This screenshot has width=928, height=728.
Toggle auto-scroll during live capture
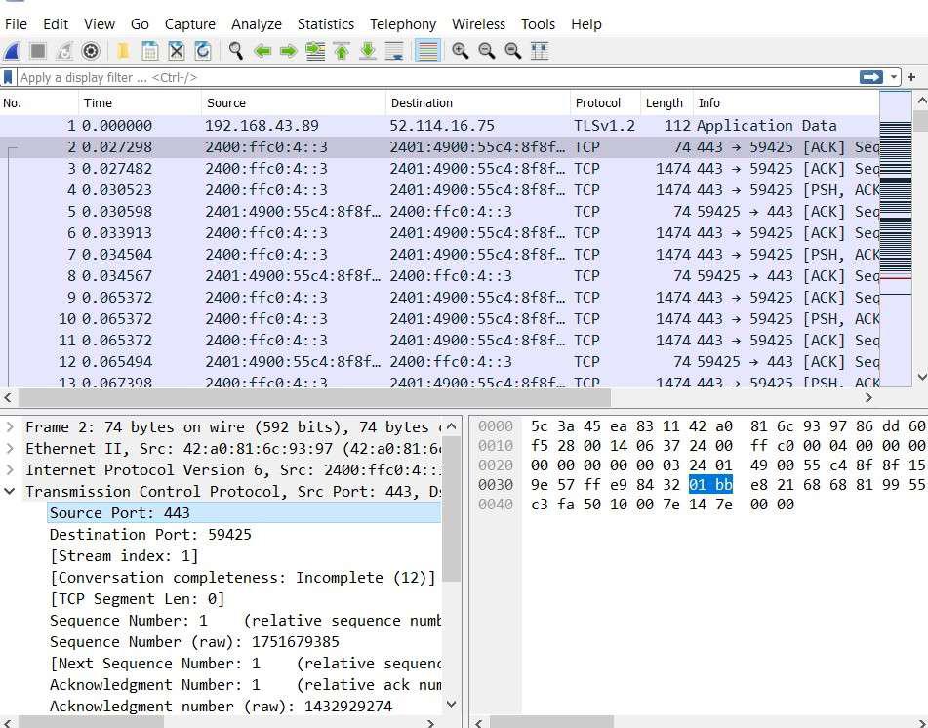[x=394, y=52]
